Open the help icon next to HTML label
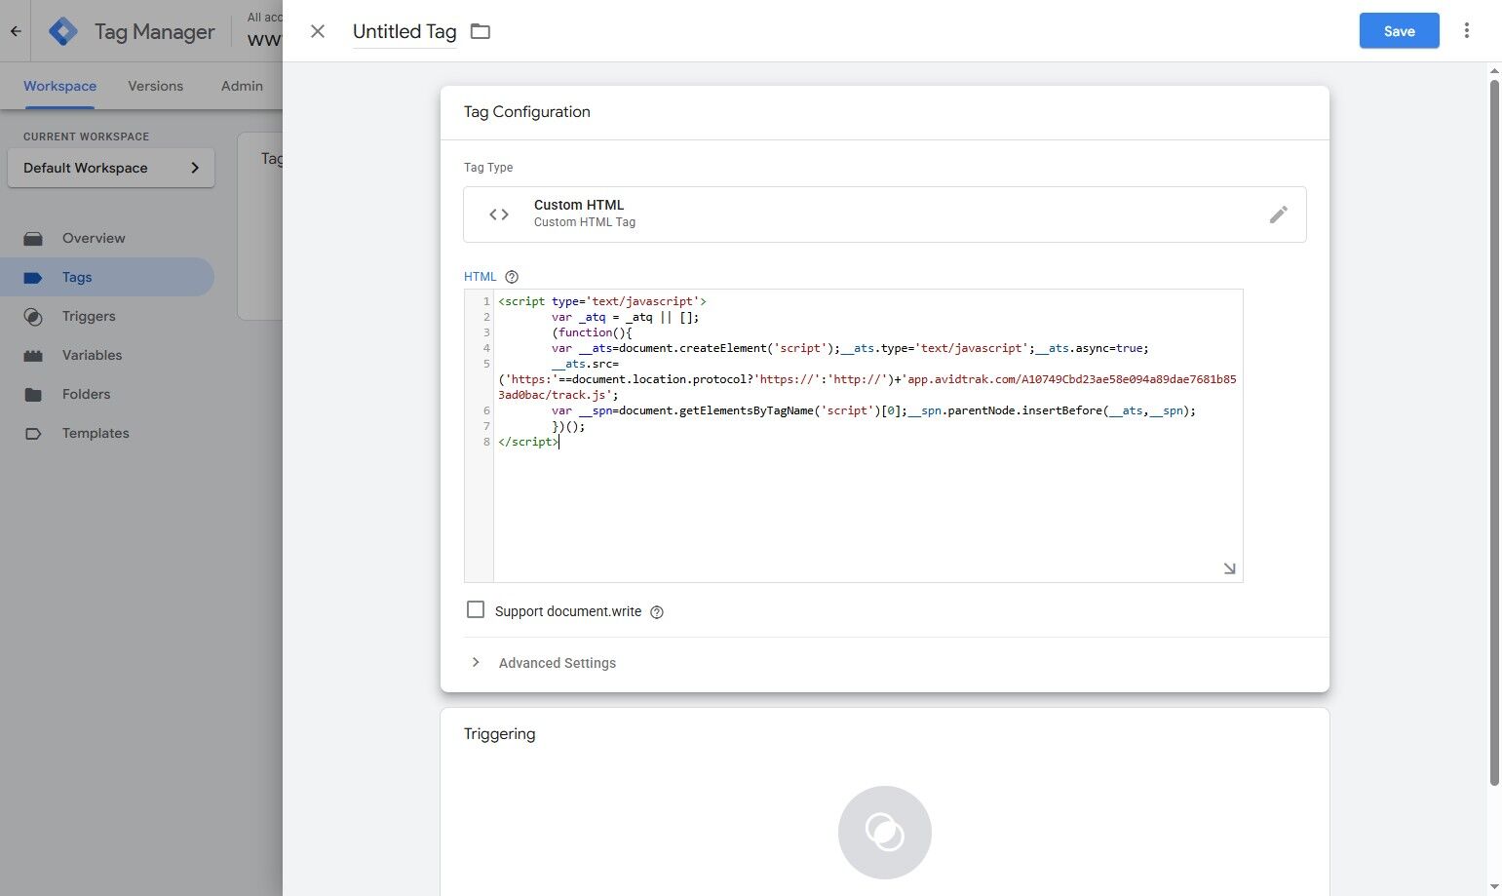 tap(512, 277)
